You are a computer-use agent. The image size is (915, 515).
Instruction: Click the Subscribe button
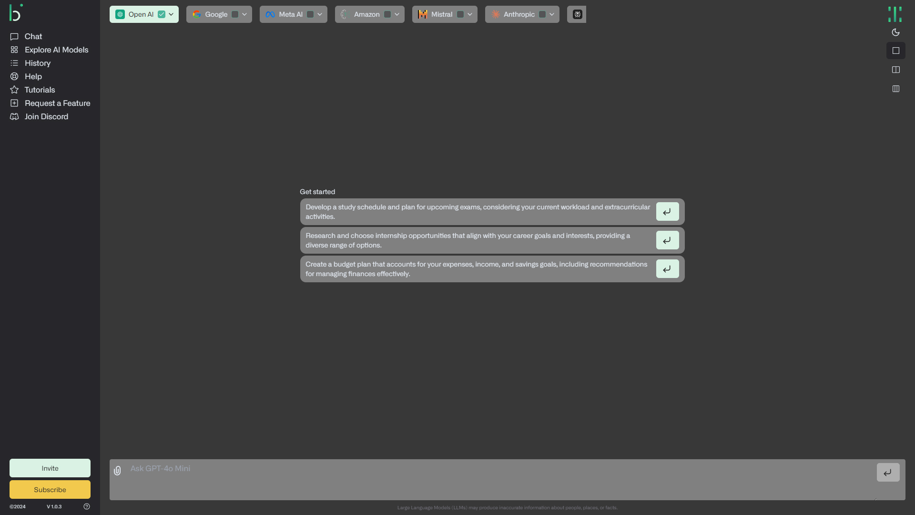[x=50, y=489]
